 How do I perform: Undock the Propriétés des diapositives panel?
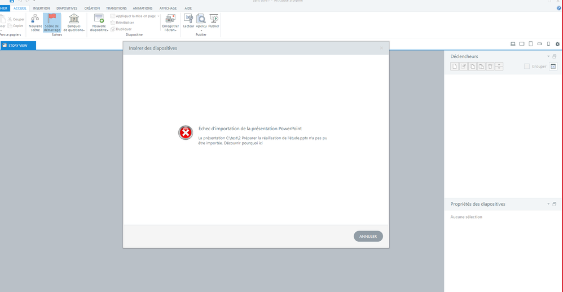(x=555, y=204)
